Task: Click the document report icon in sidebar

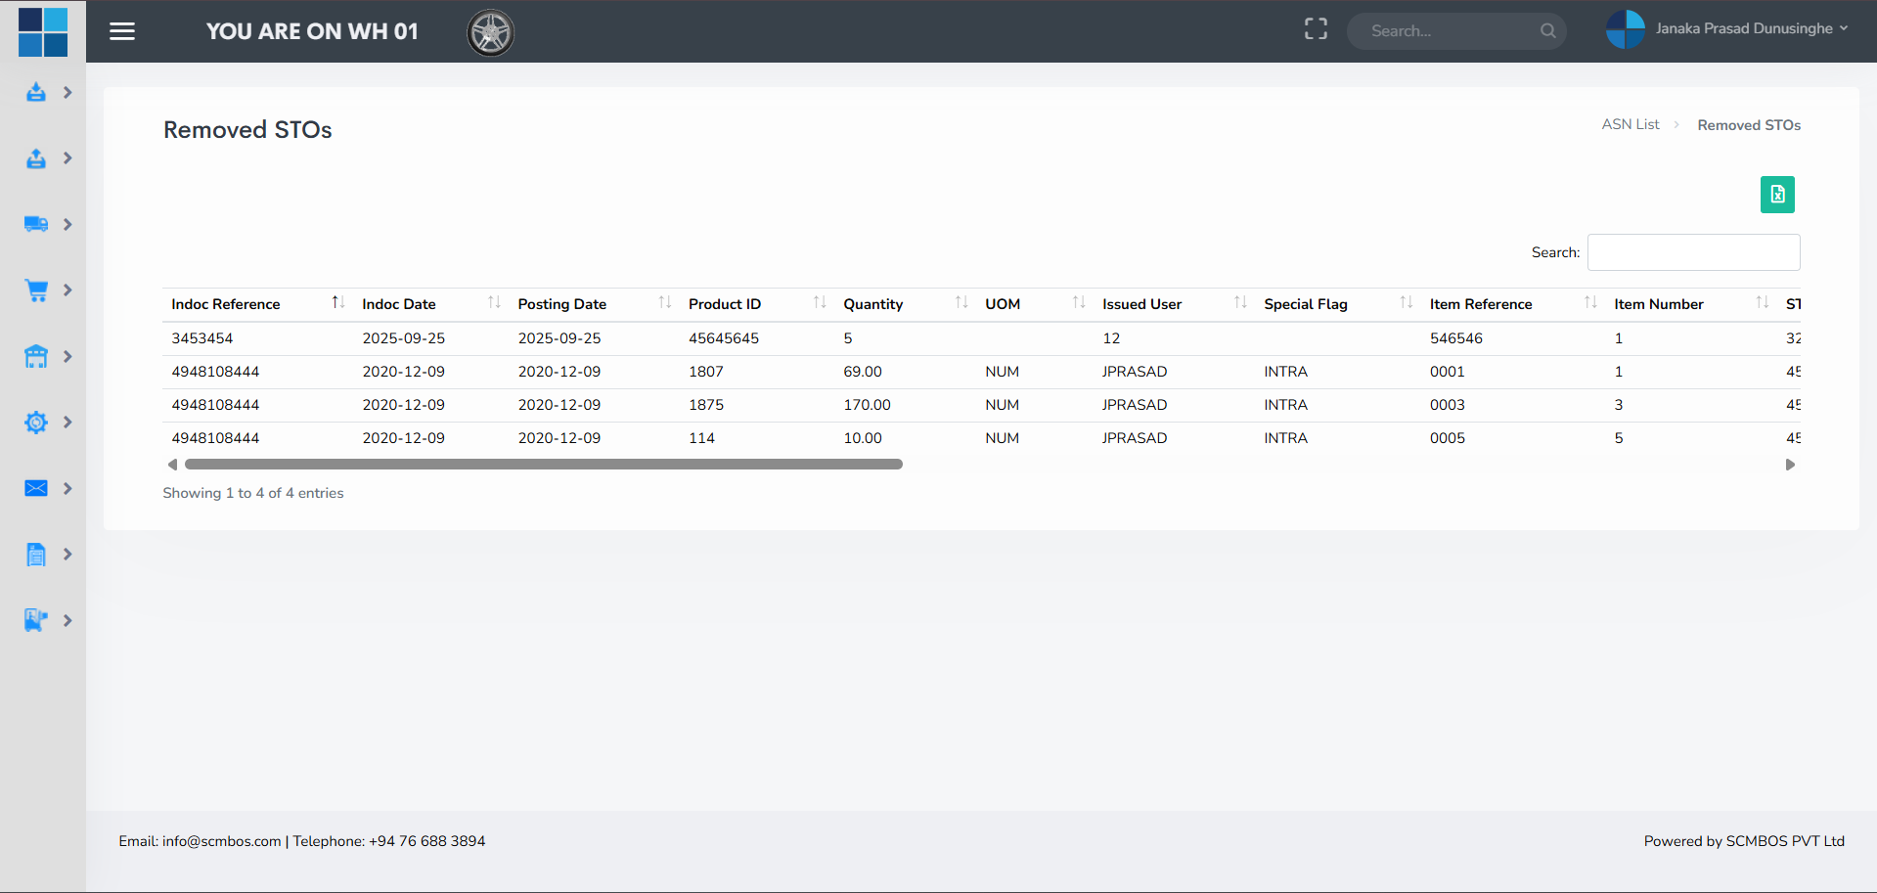Action: click(36, 555)
